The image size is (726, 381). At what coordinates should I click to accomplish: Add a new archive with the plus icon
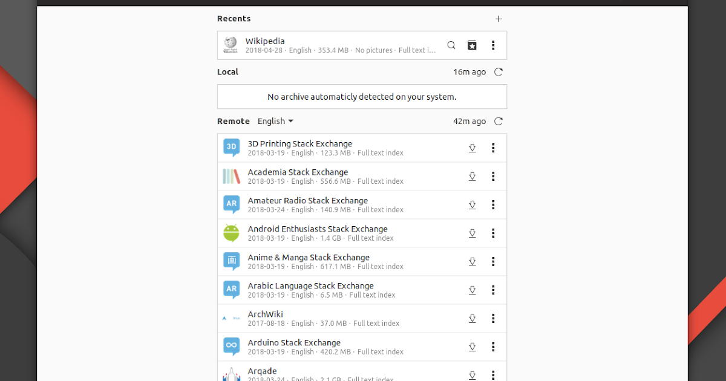click(499, 19)
